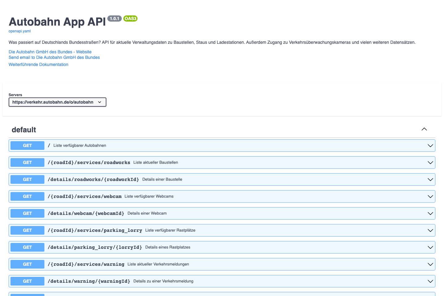Visit Die Autobahn GmbH des Bundes website link
Image resolution: width=444 pixels, height=296 pixels.
50,52
